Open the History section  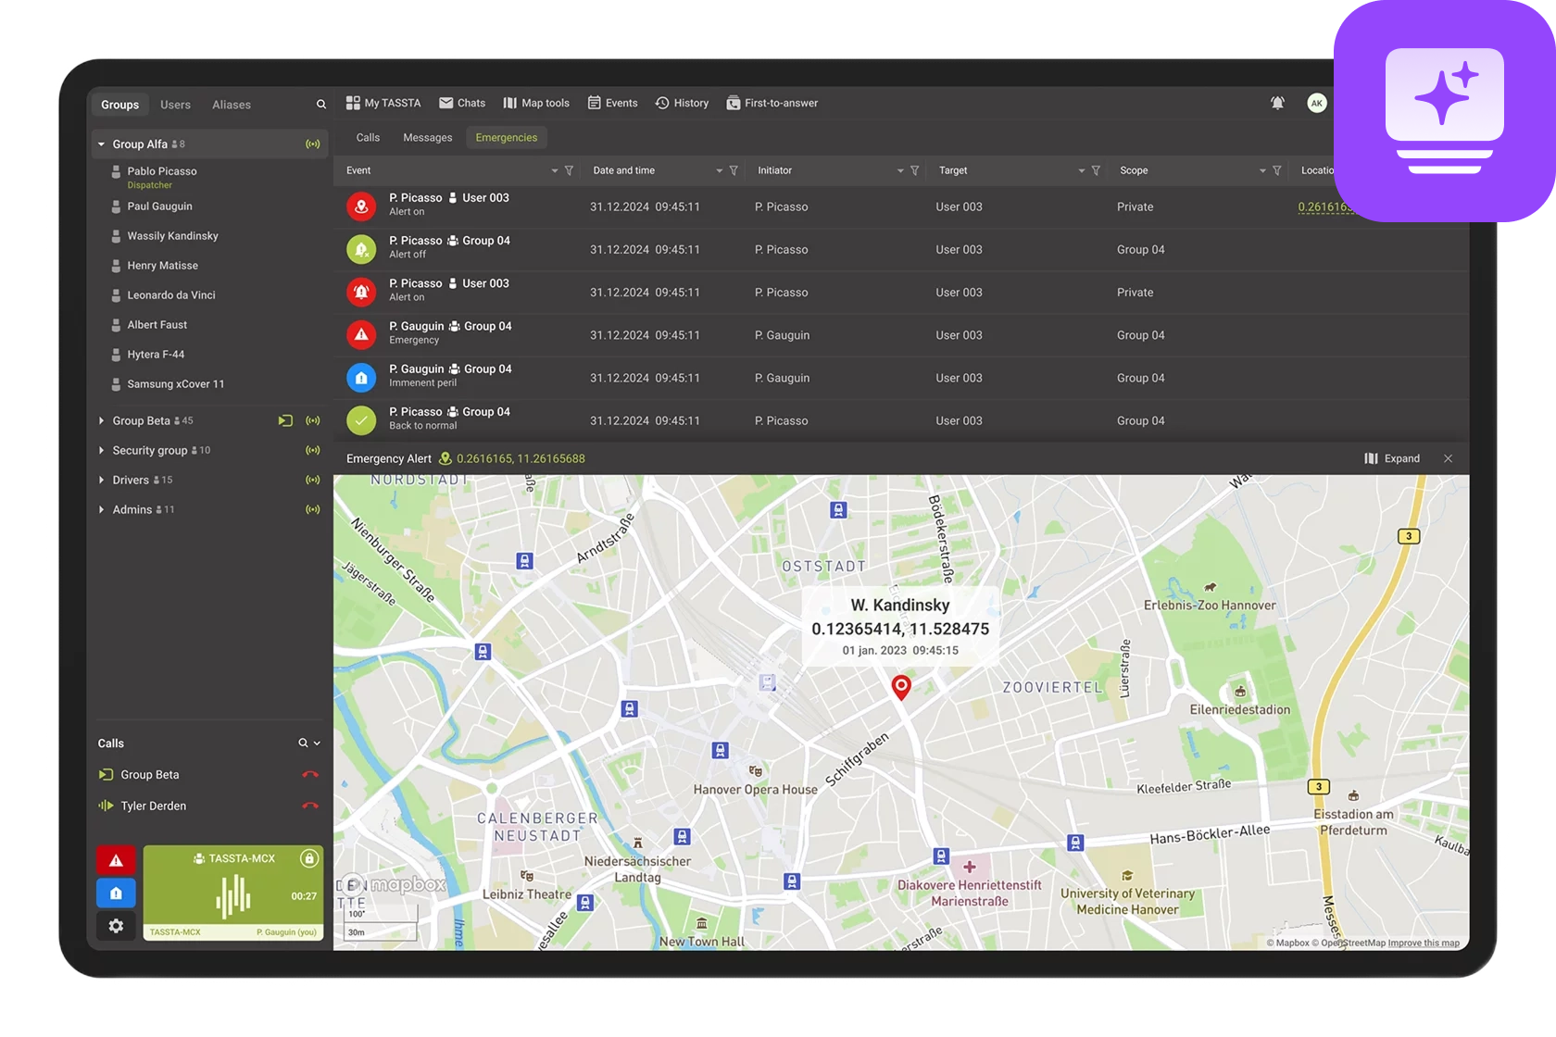coord(682,103)
